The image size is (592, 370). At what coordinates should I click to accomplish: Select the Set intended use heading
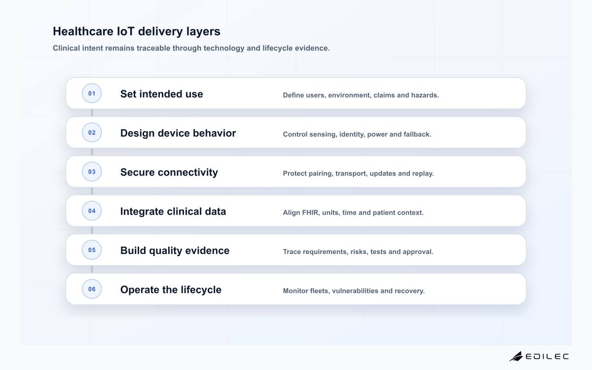161,94
